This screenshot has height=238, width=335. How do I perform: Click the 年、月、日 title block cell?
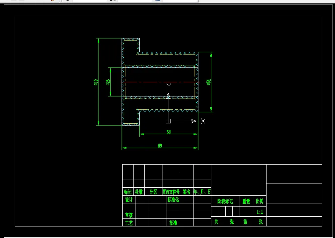pyautogui.click(x=202, y=192)
